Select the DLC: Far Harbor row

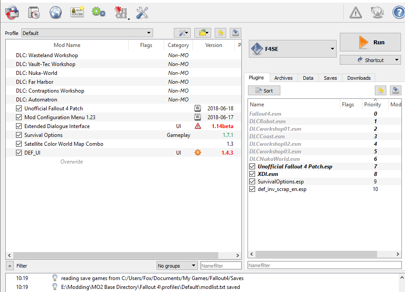point(123,82)
